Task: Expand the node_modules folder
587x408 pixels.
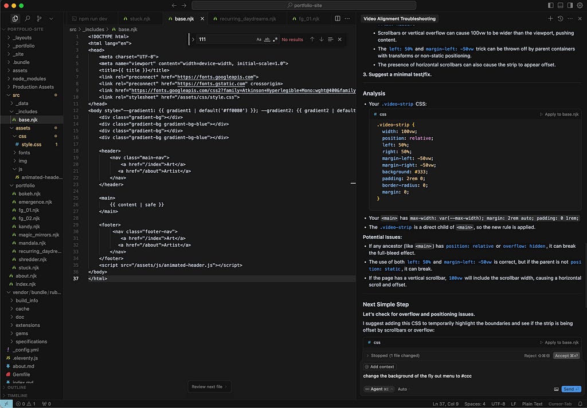Action: coord(32,78)
